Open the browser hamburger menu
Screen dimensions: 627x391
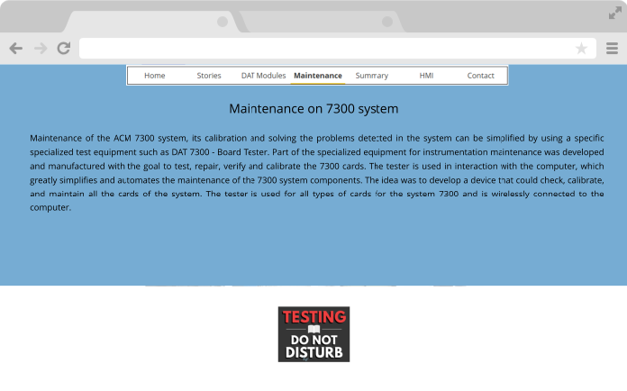coord(612,49)
